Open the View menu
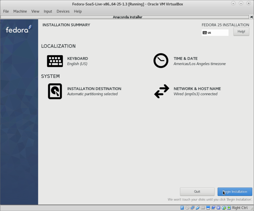254x211 pixels. pyautogui.click(x=35, y=11)
